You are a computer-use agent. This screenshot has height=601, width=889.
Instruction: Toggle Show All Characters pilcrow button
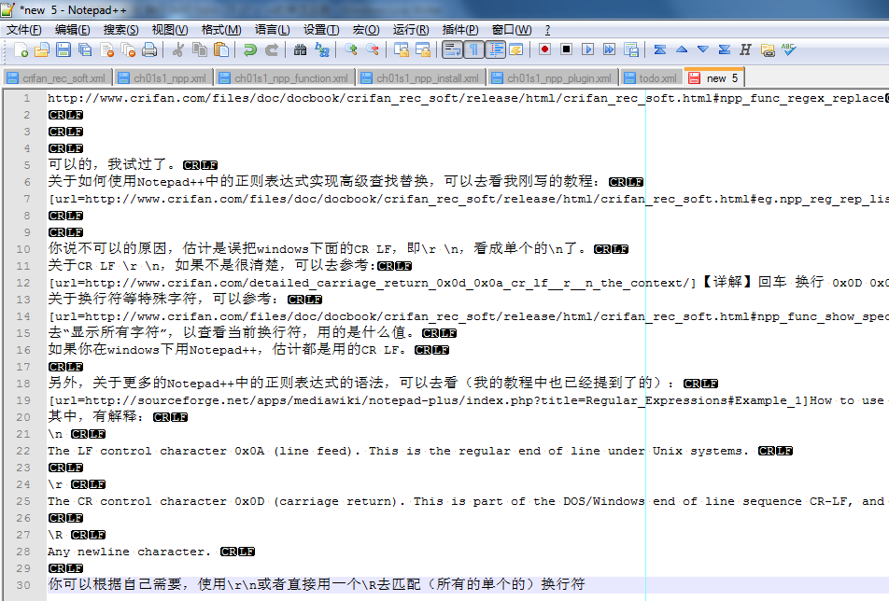(x=473, y=49)
